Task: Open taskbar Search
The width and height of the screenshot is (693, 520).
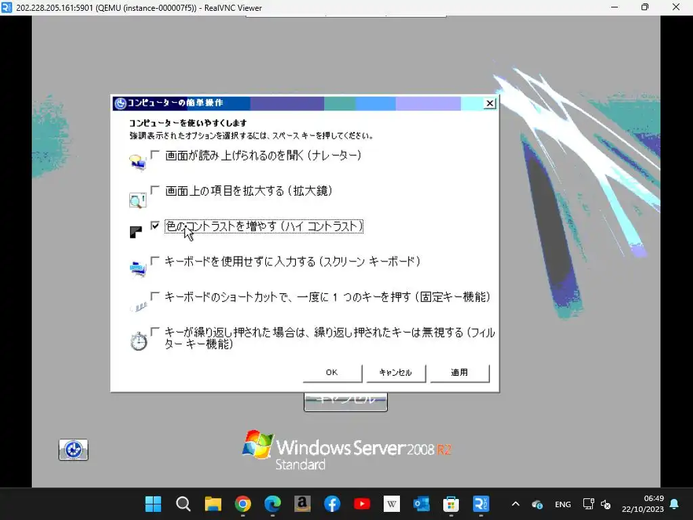Action: tap(183, 504)
